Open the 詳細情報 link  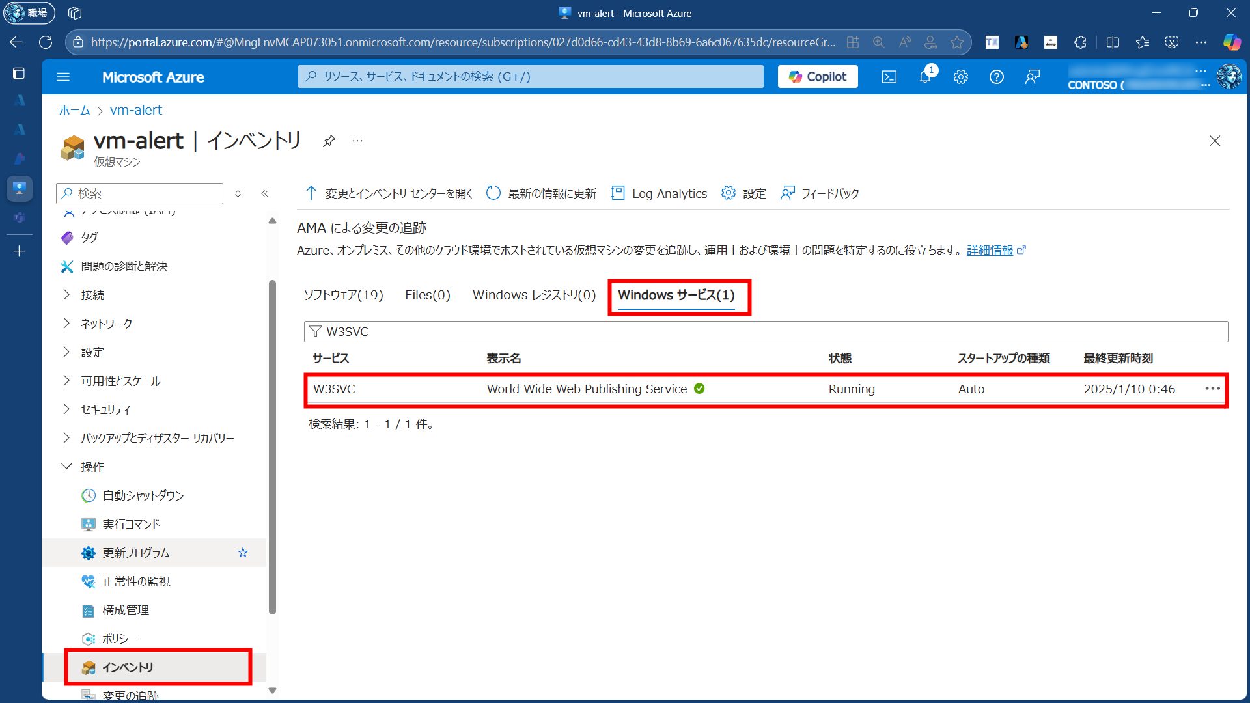tap(990, 251)
